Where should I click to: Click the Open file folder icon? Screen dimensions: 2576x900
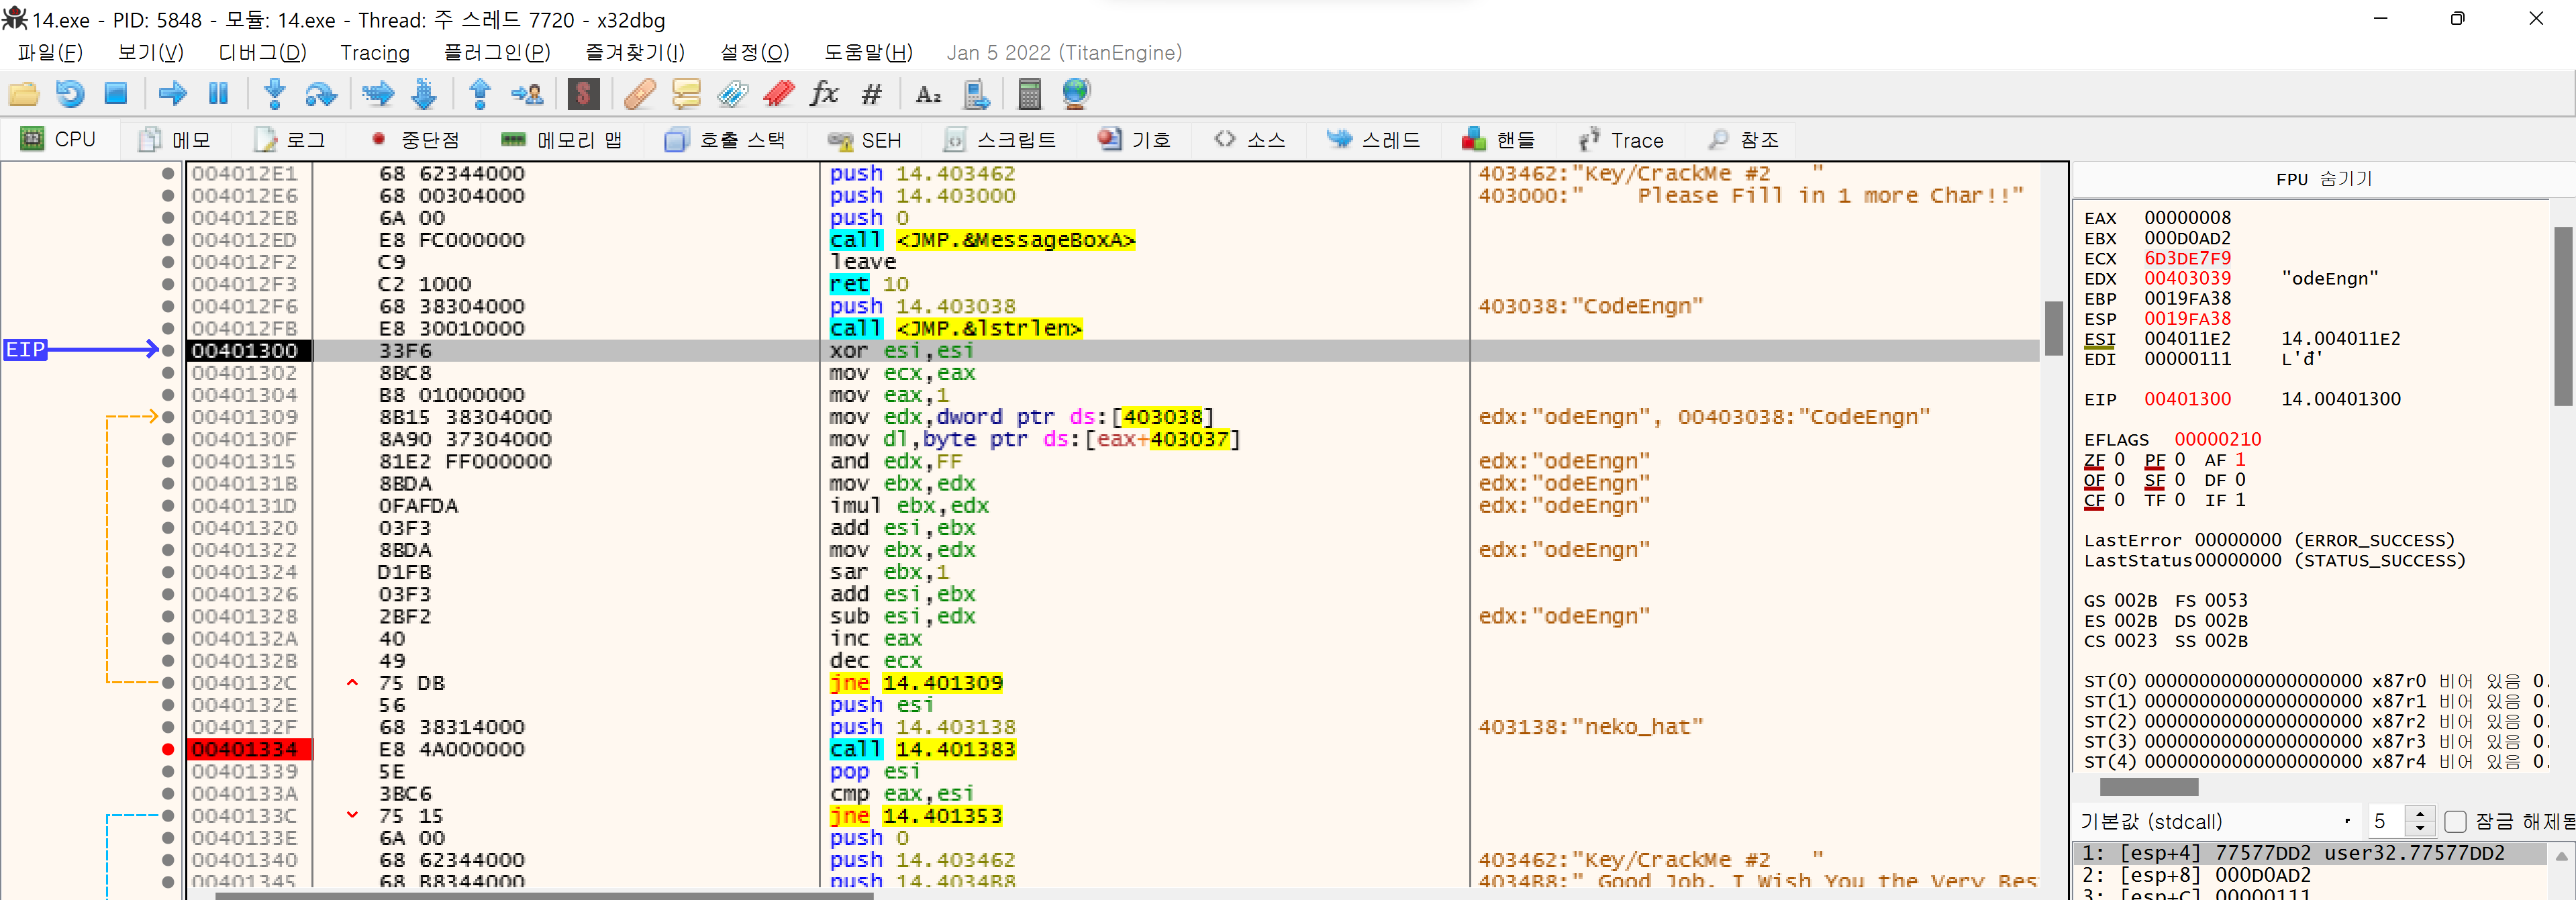[24, 94]
